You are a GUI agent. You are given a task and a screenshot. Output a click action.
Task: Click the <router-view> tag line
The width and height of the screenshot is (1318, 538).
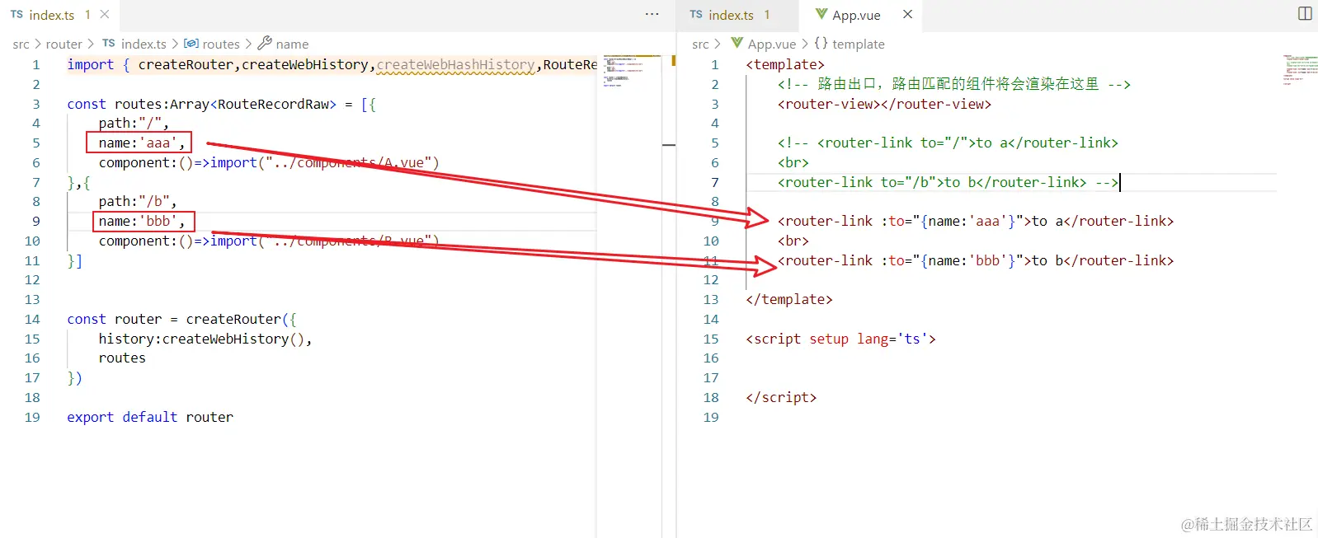pos(884,105)
